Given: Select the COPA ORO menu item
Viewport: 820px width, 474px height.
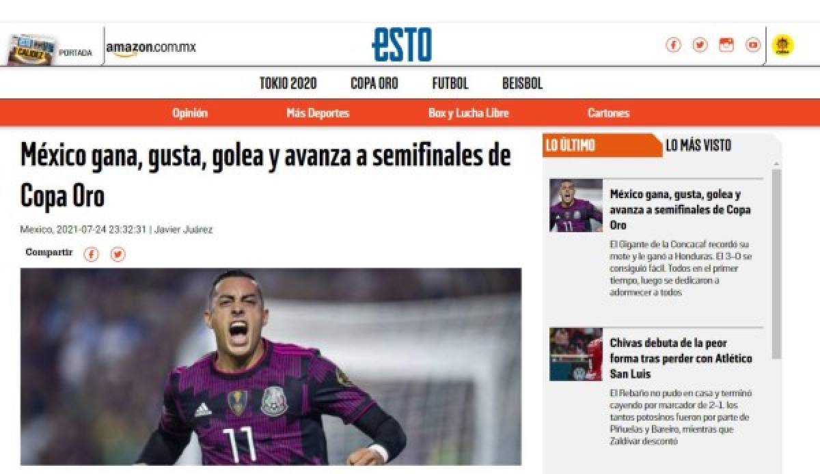Looking at the screenshot, I should [x=374, y=83].
